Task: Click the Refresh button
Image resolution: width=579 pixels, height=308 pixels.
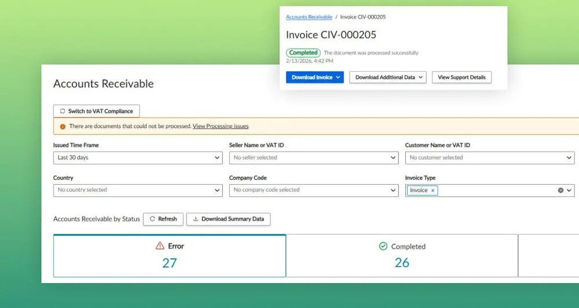Action: (x=163, y=219)
